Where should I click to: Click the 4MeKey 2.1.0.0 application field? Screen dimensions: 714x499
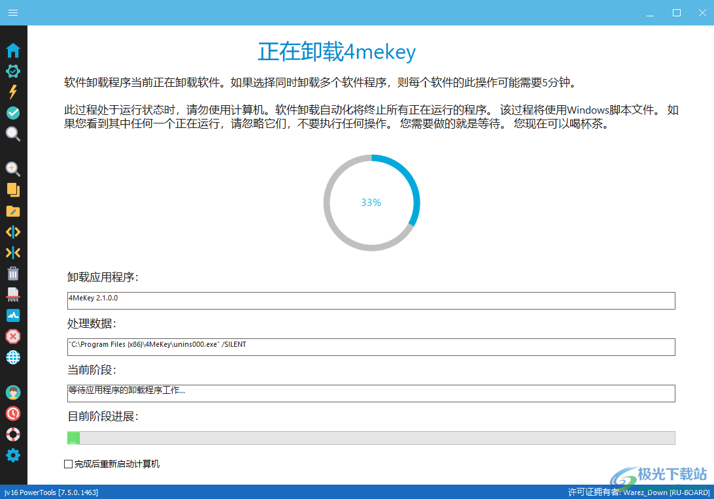371,300
